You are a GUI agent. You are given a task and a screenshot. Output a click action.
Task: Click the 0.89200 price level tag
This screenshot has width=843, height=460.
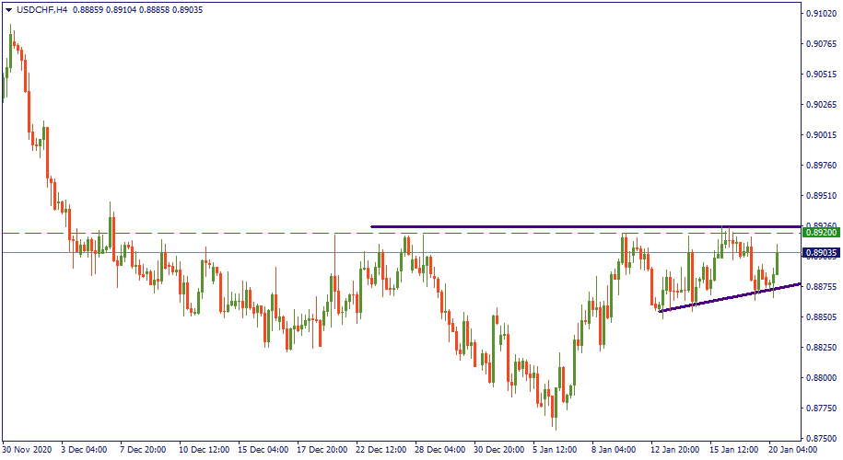[x=819, y=233]
